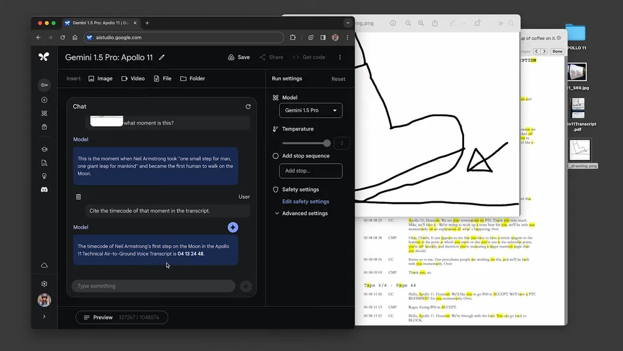
Task: Open the documentation search icon in sidebar
Action: [44, 163]
